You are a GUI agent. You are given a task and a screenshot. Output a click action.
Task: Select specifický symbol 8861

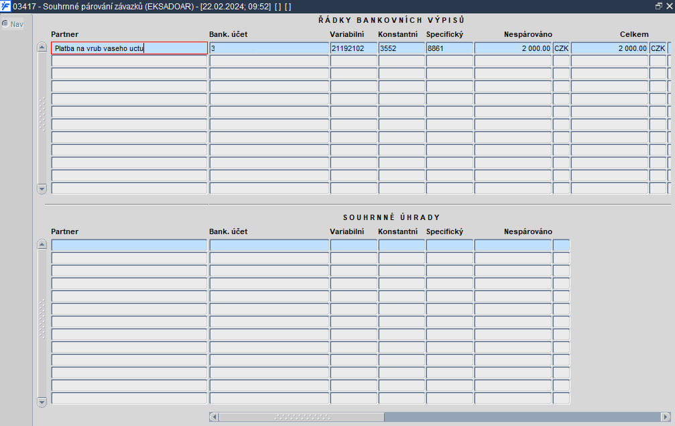[449, 48]
